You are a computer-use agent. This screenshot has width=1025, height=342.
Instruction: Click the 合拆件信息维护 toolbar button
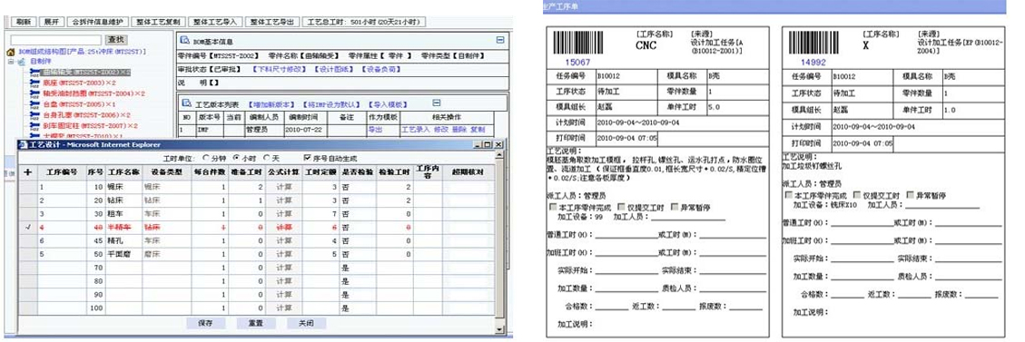(x=99, y=22)
